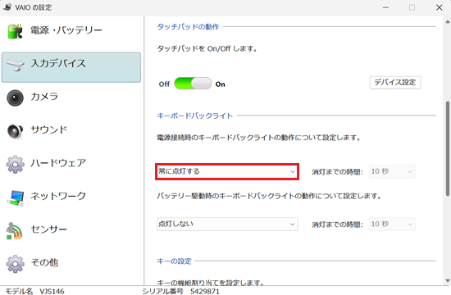
Task: Click the sensor icon in sidebar
Action: (15, 230)
